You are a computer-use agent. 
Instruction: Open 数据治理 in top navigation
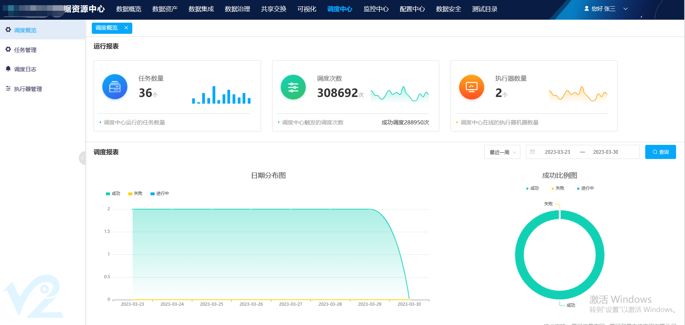(x=238, y=9)
